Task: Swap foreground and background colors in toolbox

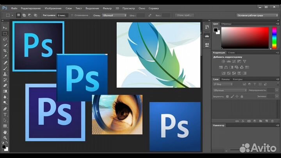Action: pos(7,142)
